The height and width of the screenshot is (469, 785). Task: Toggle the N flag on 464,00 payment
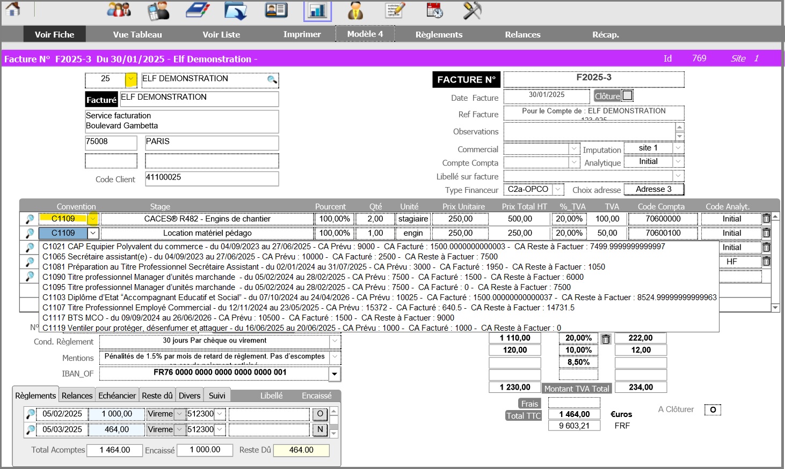[x=320, y=429]
